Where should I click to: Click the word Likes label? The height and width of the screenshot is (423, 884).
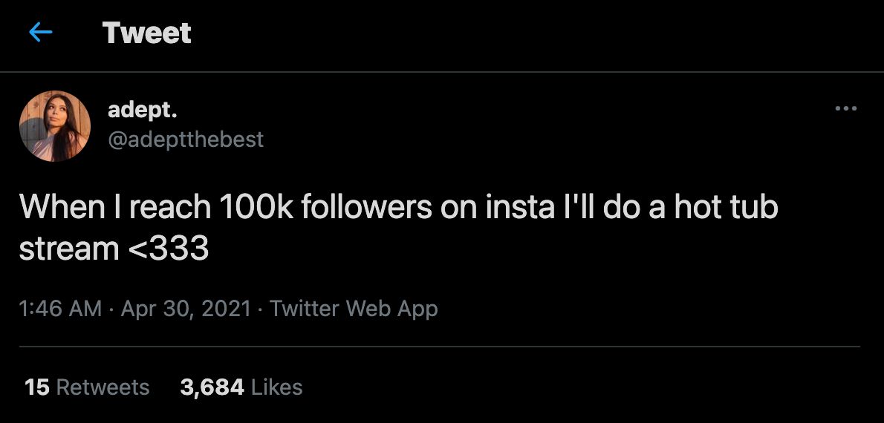coord(277,387)
